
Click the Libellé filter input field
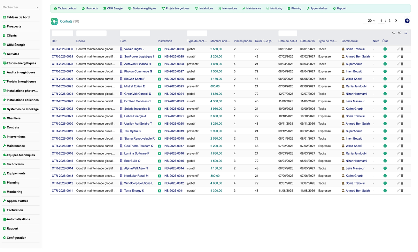coord(91,33)
